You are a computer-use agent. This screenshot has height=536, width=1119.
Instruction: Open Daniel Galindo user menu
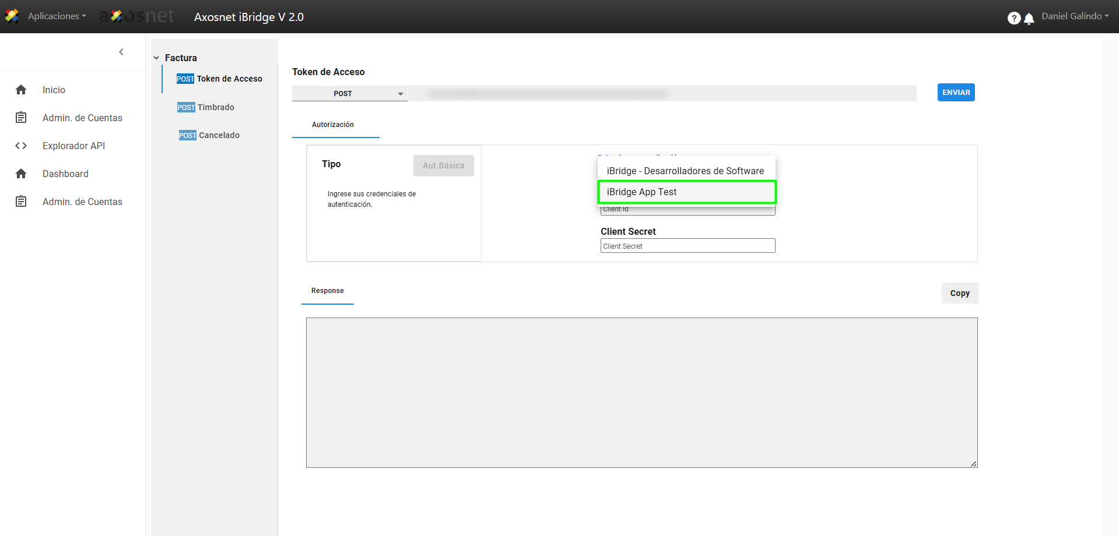1075,16
